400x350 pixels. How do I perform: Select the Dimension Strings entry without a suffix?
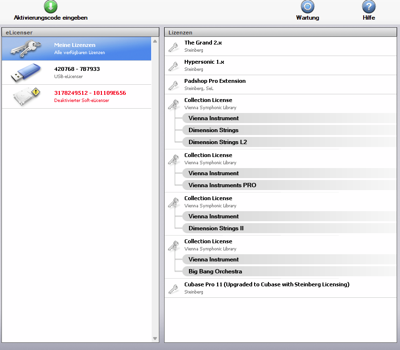click(289, 130)
